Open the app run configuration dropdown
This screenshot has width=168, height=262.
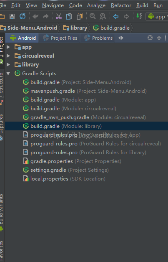(157, 17)
